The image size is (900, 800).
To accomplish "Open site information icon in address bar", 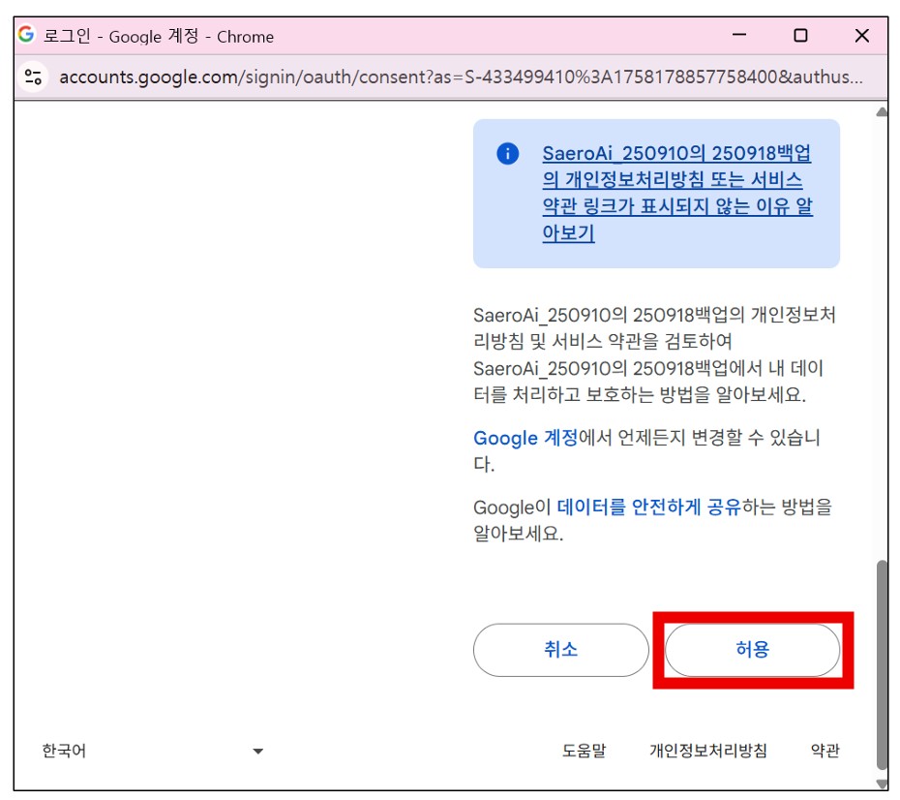I will click(33, 77).
